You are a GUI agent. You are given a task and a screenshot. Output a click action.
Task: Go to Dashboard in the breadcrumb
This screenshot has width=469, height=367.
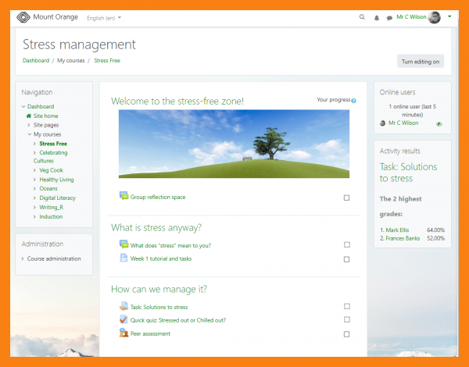(x=36, y=60)
